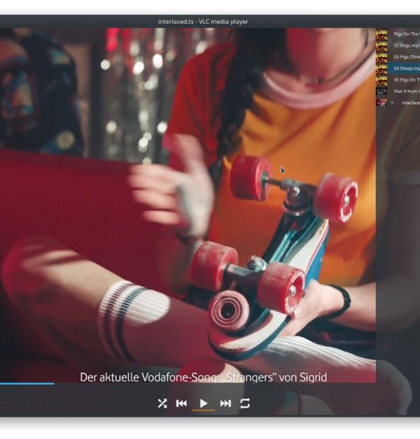Viewport: 420px width, 439px height.
Task: Expand the interlaced playlist entry arrow
Action: 392,103
